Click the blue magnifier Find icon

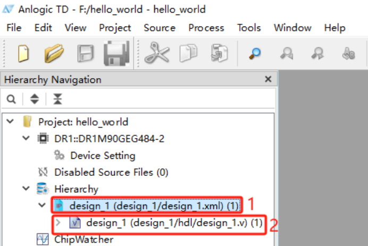click(255, 54)
